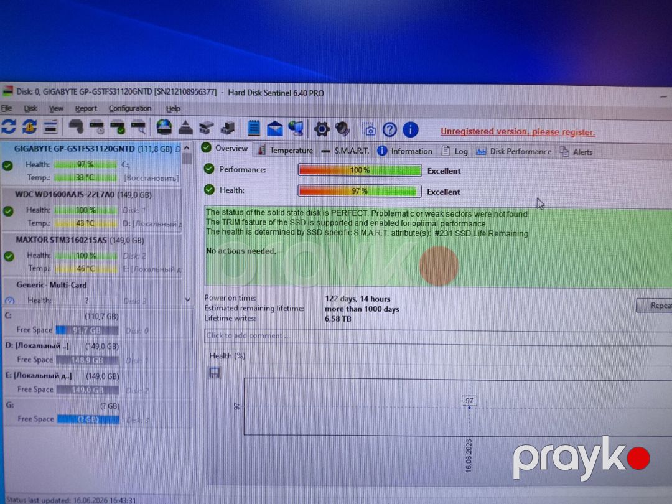The image size is (672, 504).
Task: Click the WDC disk temperature 43 °C bar
Action: (86, 223)
